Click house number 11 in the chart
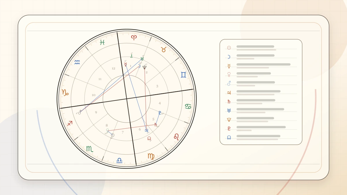 pos(100,79)
